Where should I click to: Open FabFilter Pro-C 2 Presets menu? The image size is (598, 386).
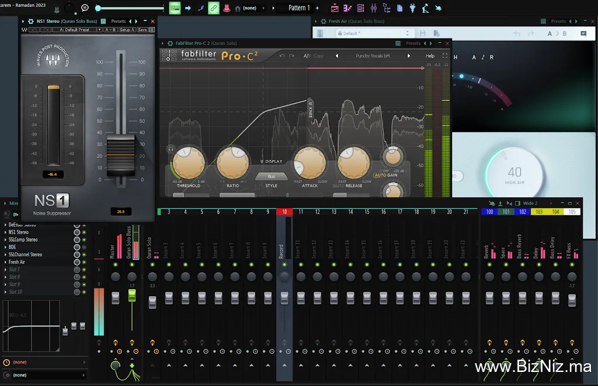point(413,43)
